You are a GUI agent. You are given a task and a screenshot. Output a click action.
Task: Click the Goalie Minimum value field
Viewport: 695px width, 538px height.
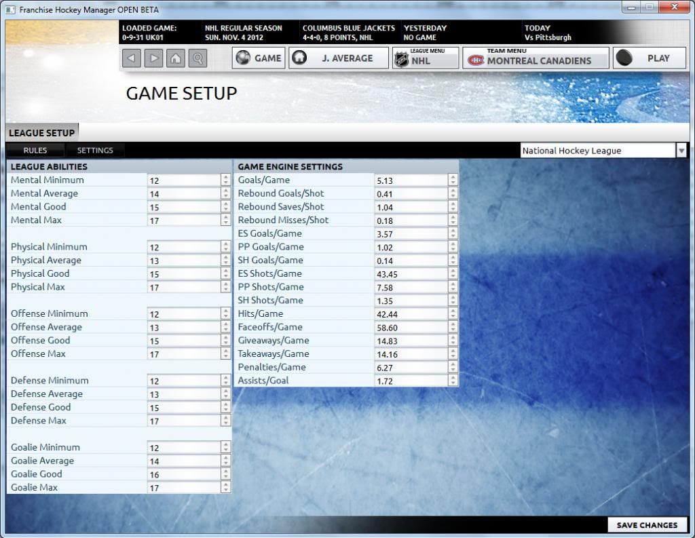[184, 447]
